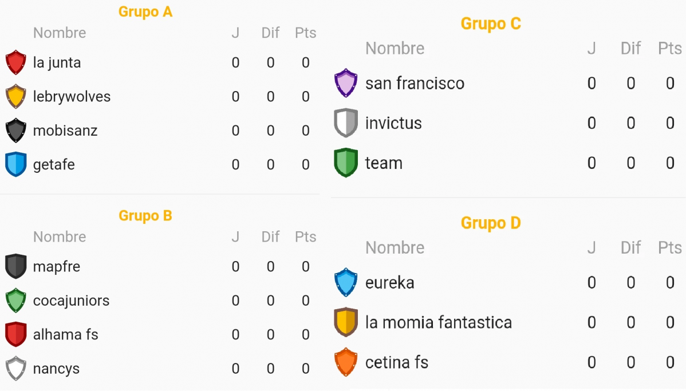Image resolution: width=686 pixels, height=391 pixels.
Task: Open the Grupo A heading
Action: pos(145,12)
